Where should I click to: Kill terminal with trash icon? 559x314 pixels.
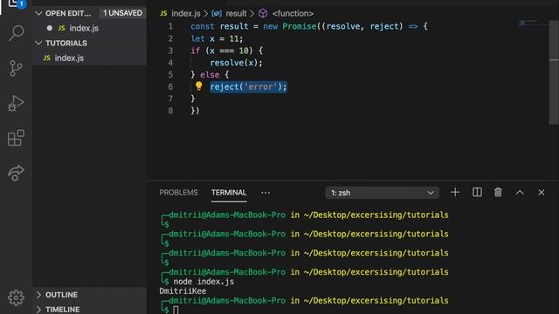point(498,192)
